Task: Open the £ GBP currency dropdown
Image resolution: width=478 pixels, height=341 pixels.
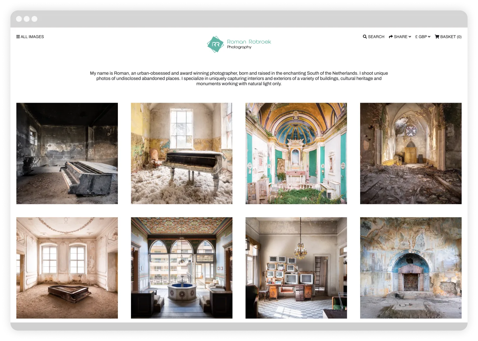Action: (423, 37)
